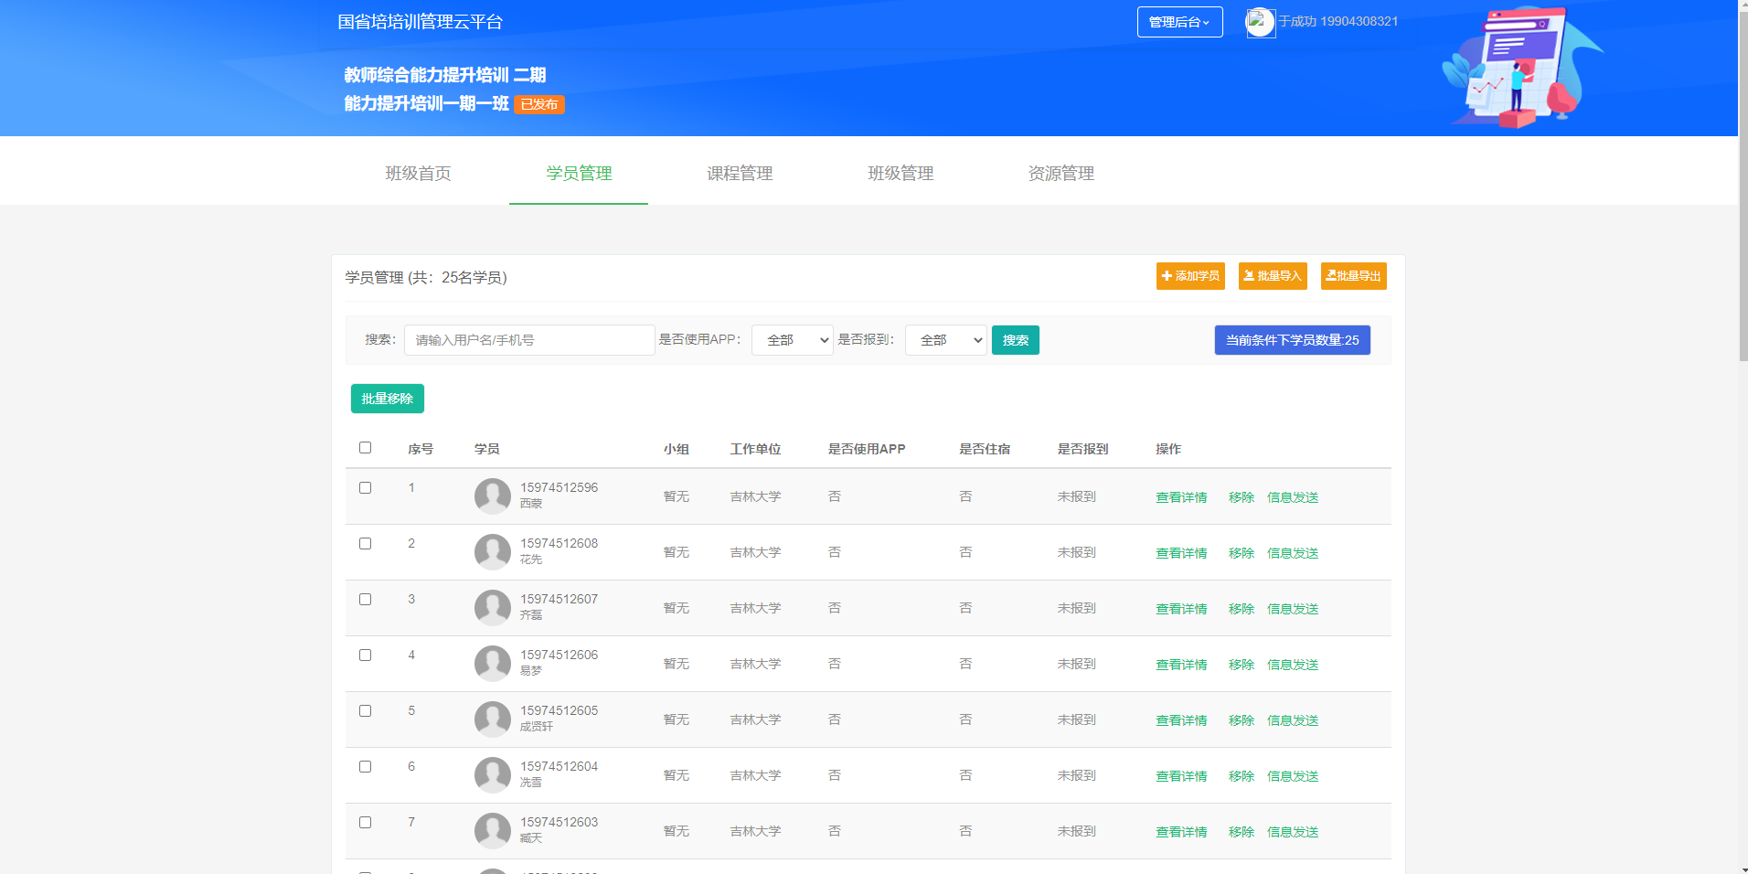Check the checkbox for student row 5
Viewport: 1748px width, 874px height.
click(x=365, y=711)
